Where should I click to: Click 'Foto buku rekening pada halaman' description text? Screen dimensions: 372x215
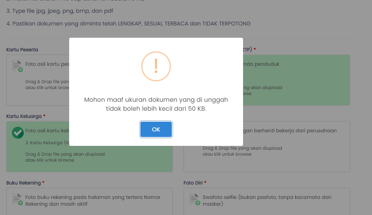click(93, 201)
